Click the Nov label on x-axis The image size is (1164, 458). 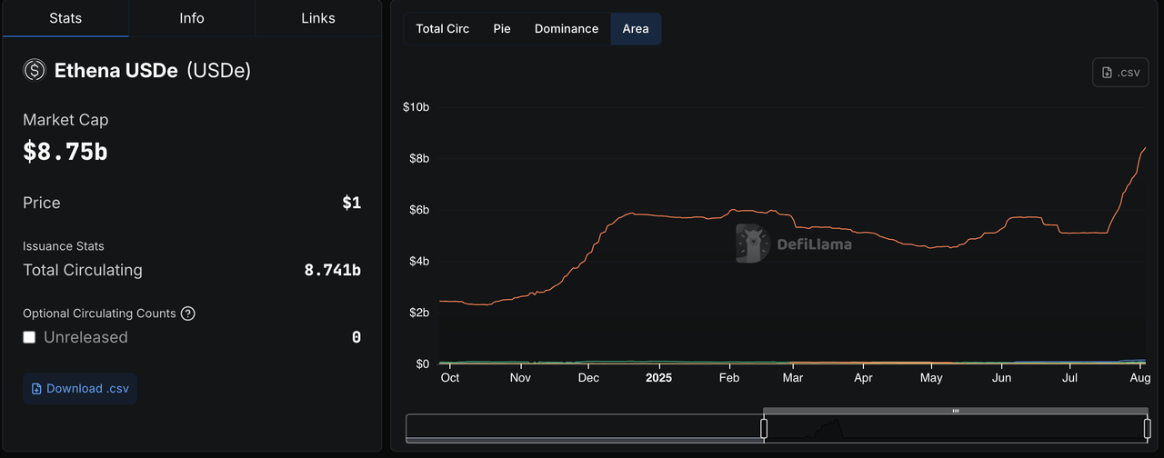pyautogui.click(x=520, y=377)
